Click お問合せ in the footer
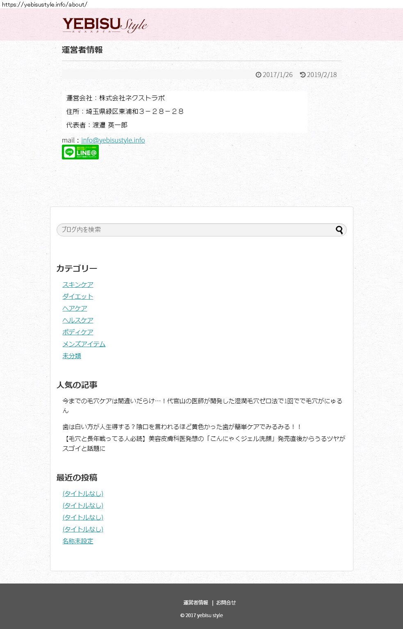This screenshot has height=629, width=403. pos(226,603)
